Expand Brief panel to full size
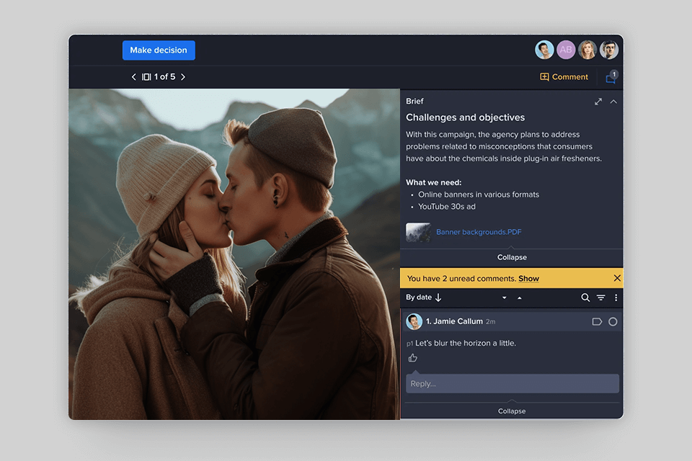The image size is (692, 461). [598, 102]
